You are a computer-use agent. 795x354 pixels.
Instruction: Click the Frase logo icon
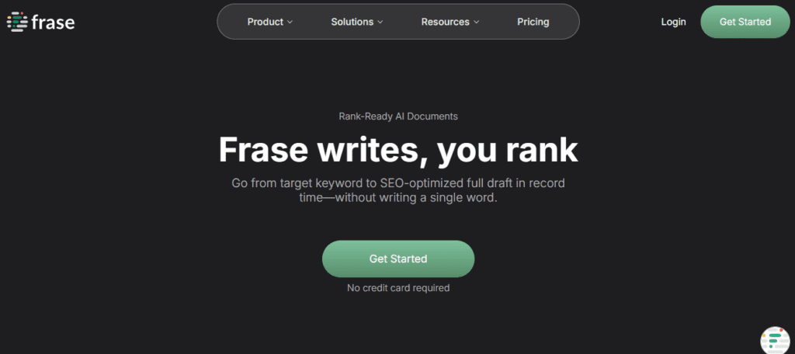[16, 22]
